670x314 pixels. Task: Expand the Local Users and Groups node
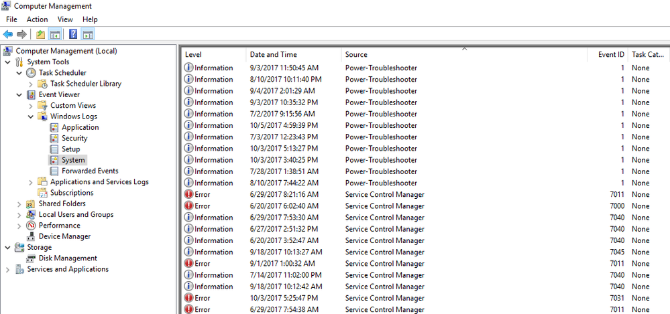pyautogui.click(x=19, y=215)
